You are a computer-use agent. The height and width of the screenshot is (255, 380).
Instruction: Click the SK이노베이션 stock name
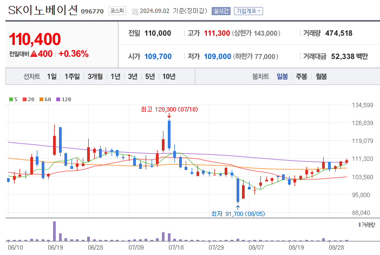click(43, 10)
